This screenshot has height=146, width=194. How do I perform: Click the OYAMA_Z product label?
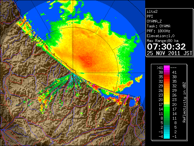click(154, 21)
